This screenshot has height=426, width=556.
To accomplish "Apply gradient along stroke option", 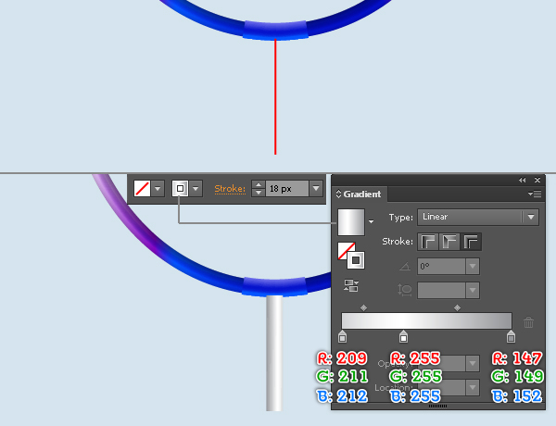I will 449,242.
